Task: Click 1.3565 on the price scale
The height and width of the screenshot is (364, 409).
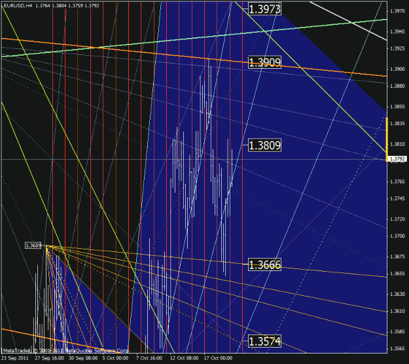Action: 397,348
